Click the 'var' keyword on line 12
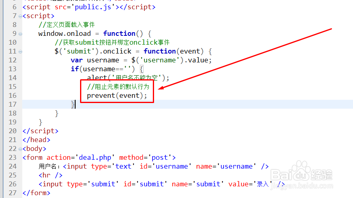The height and width of the screenshot is (198, 353). (77, 60)
